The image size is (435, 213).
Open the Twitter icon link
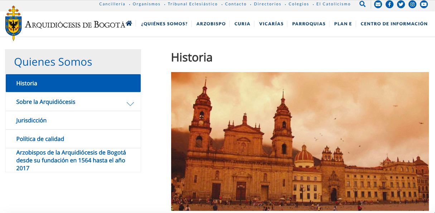pos(401,4)
